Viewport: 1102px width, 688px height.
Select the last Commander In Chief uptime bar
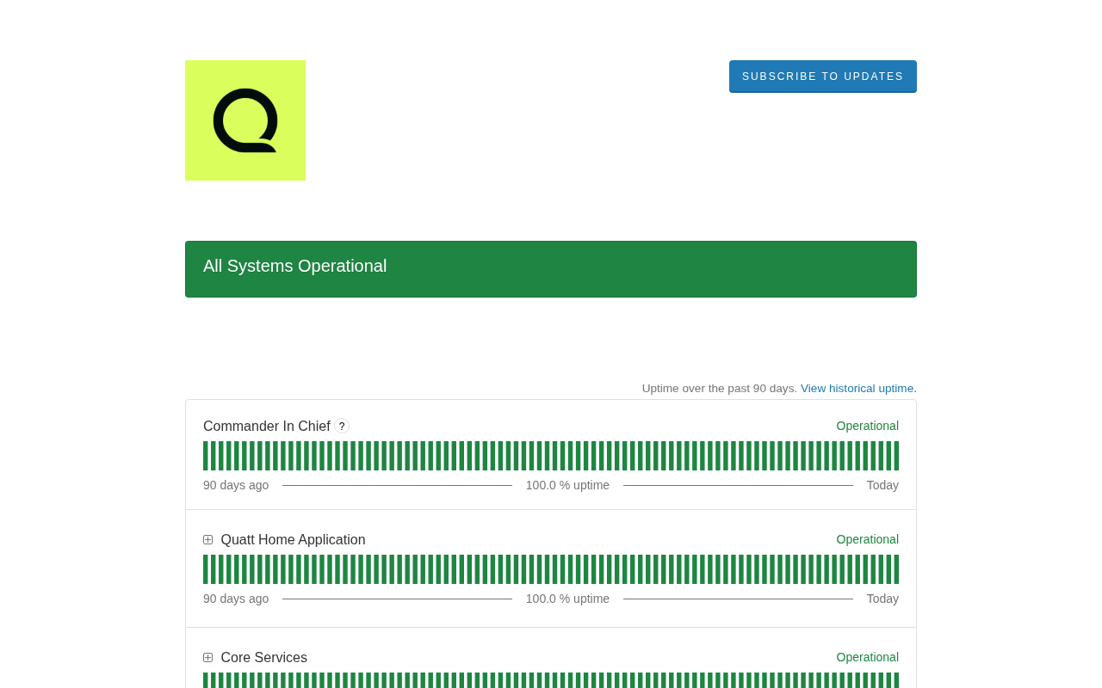point(896,456)
